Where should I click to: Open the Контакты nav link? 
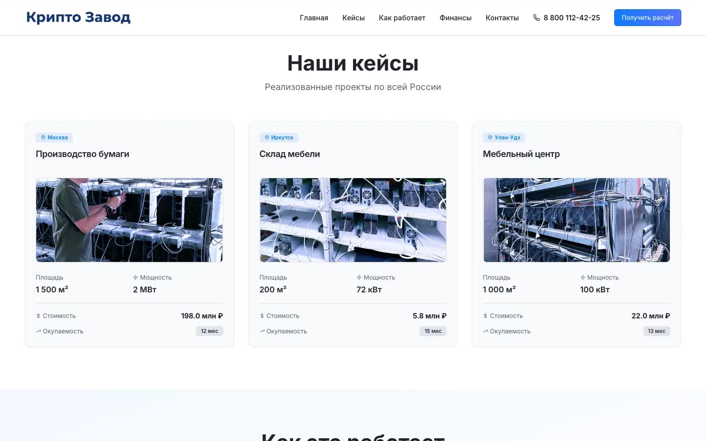tap(502, 18)
